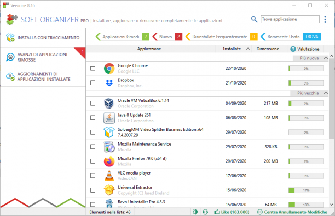The width and height of the screenshot is (335, 216).
Task: Click the TROVA button for Raramente Usata
Action: [311, 37]
